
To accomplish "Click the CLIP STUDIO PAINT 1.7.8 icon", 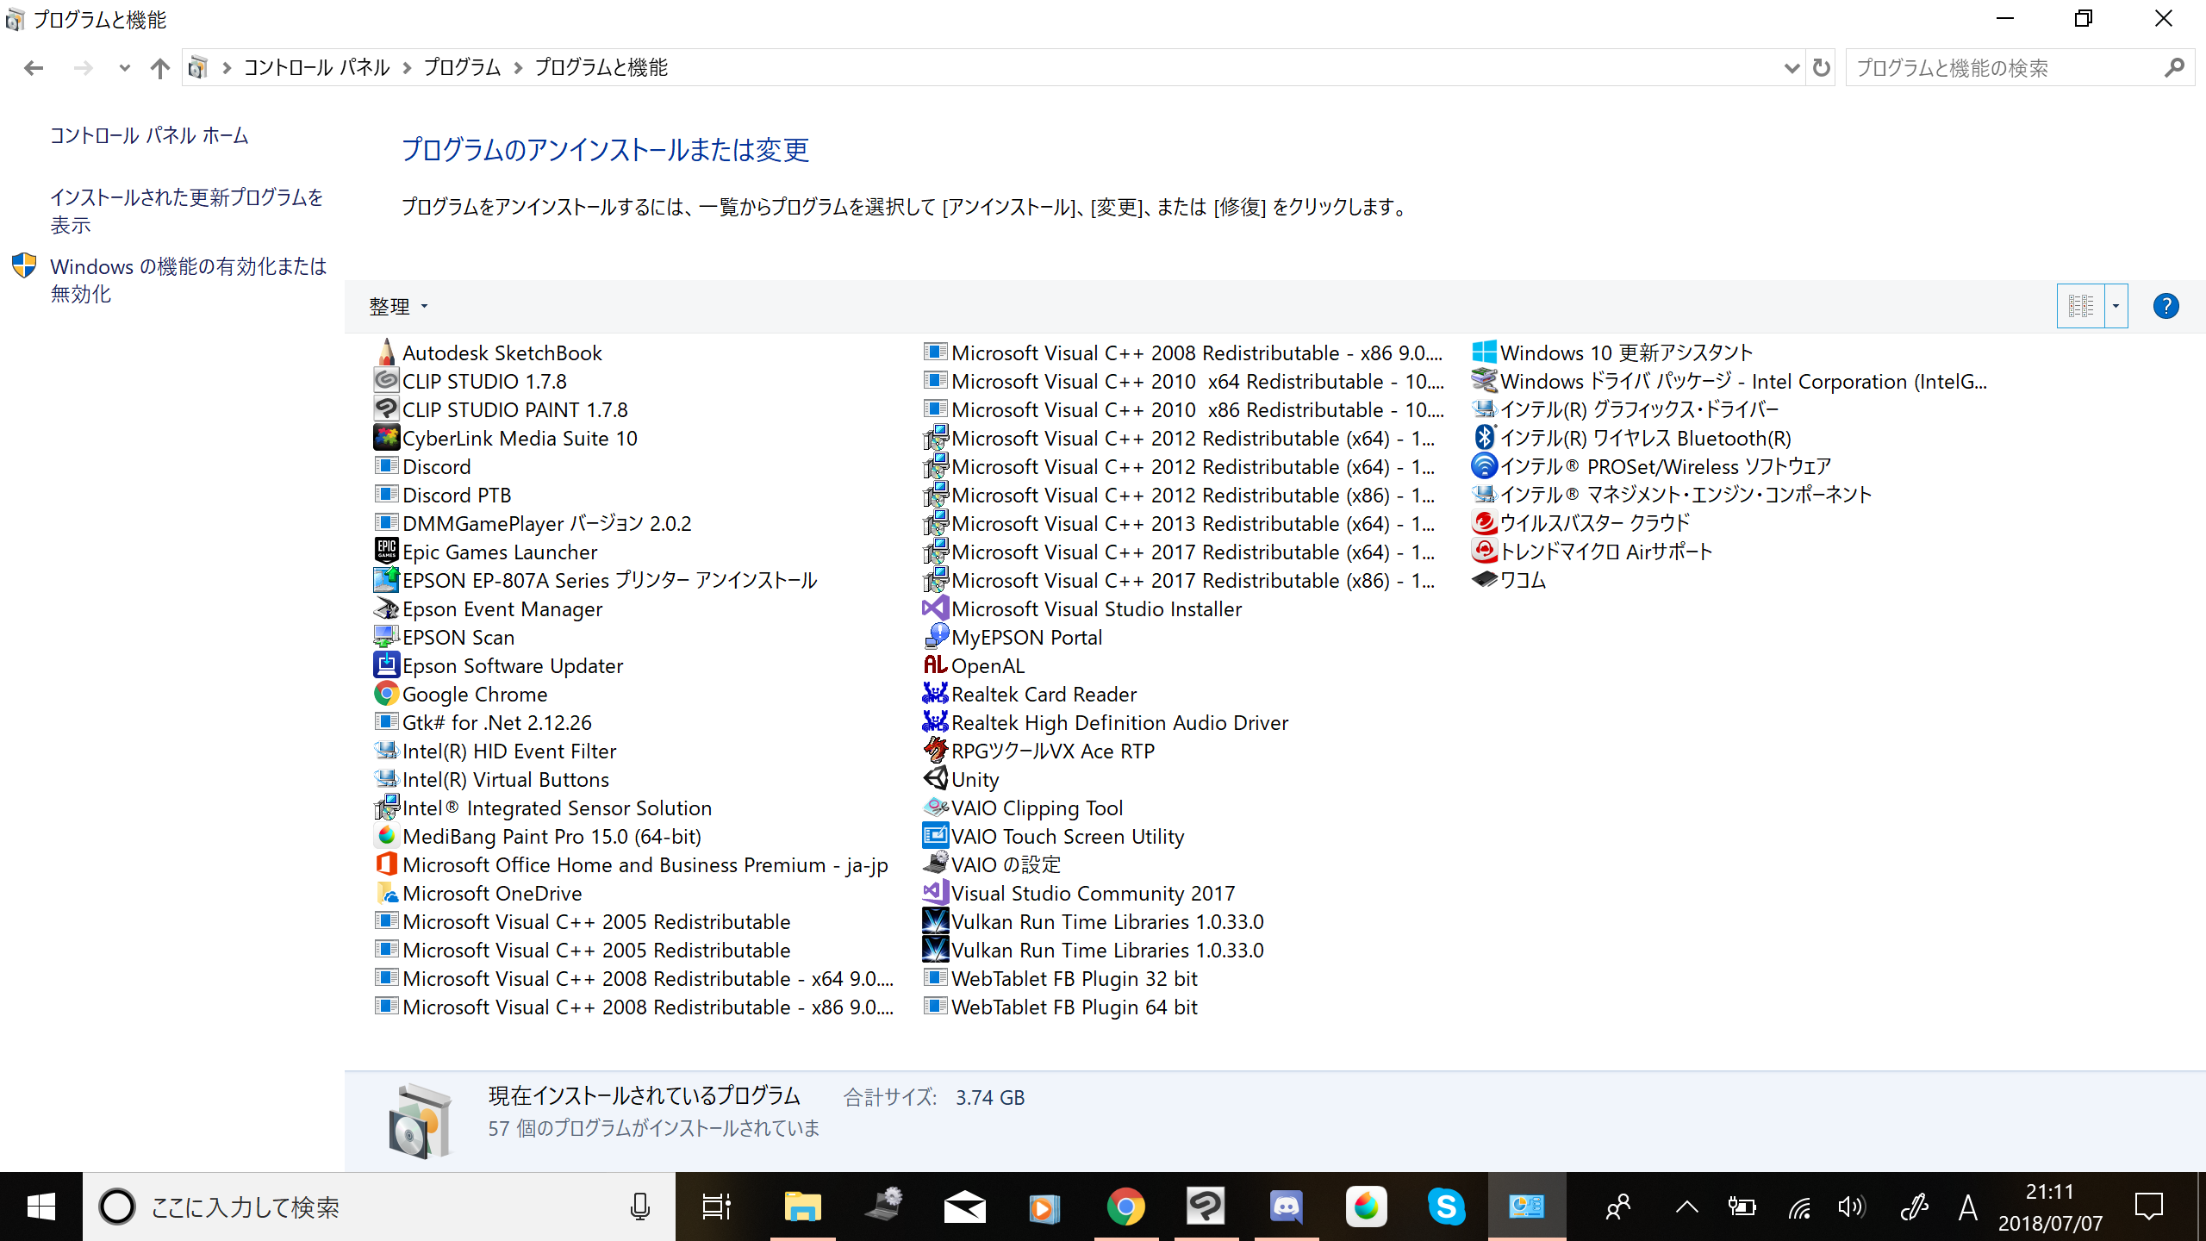I will pyautogui.click(x=386, y=409).
